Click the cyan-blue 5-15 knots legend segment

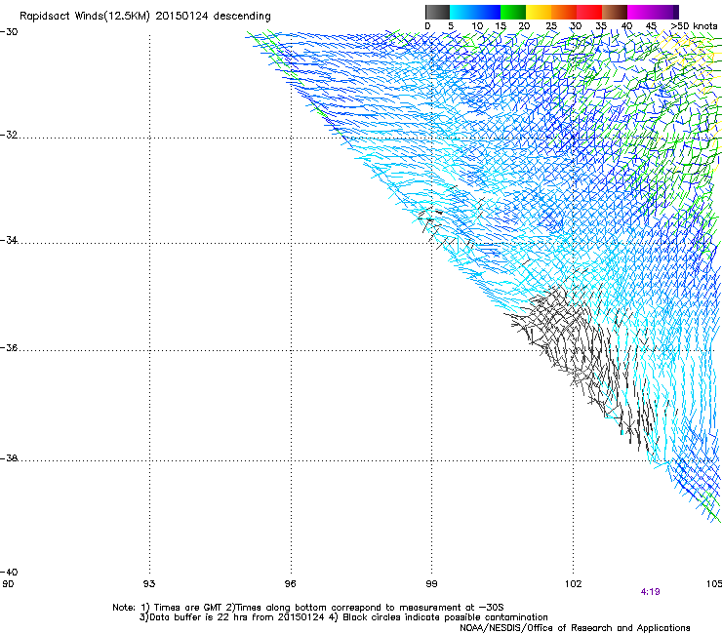tap(475, 12)
